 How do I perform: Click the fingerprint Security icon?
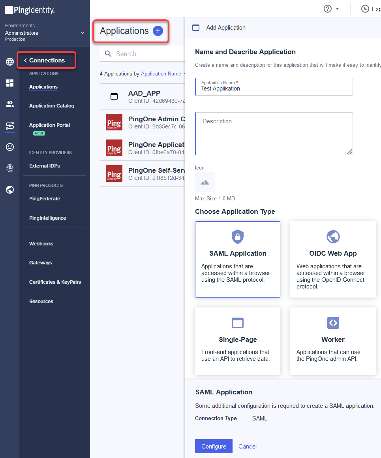[x=10, y=168]
